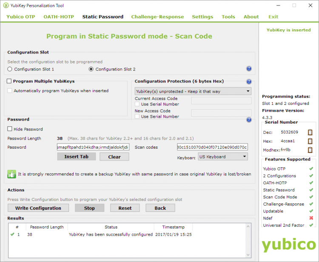Screen dimensions: 319x262
Task: Click the Back button
Action: pos(160,208)
